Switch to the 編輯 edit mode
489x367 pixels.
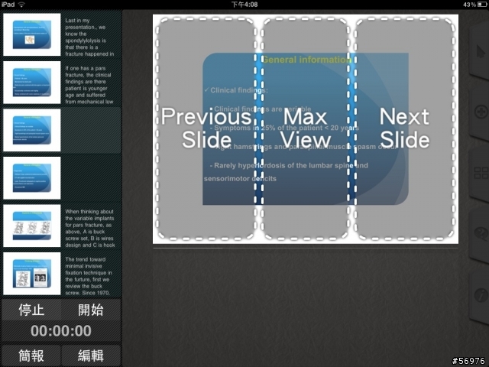pos(90,356)
